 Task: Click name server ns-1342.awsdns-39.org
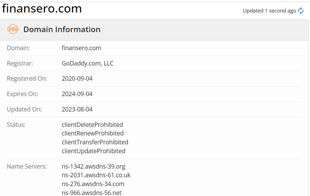pos(93,166)
